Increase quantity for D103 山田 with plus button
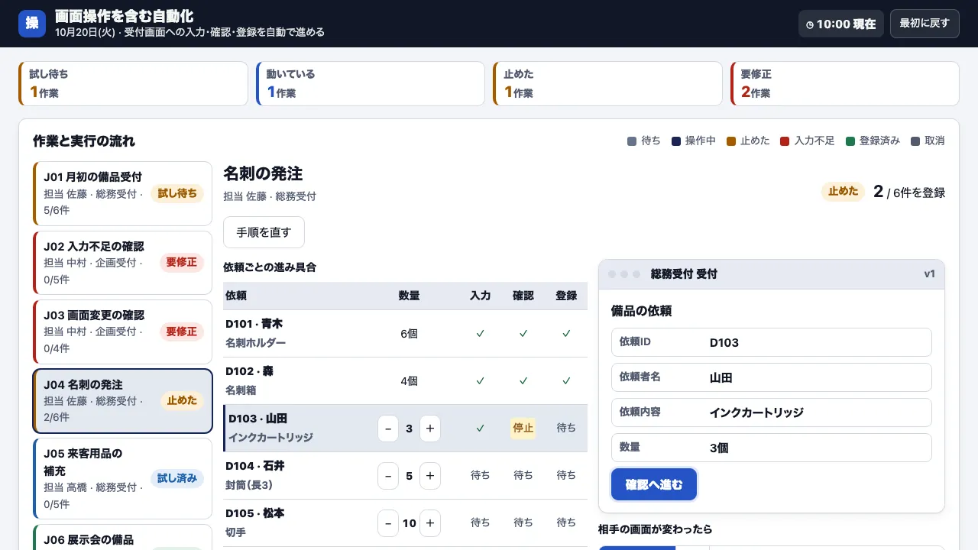Image resolution: width=978 pixels, height=550 pixels. (430, 429)
